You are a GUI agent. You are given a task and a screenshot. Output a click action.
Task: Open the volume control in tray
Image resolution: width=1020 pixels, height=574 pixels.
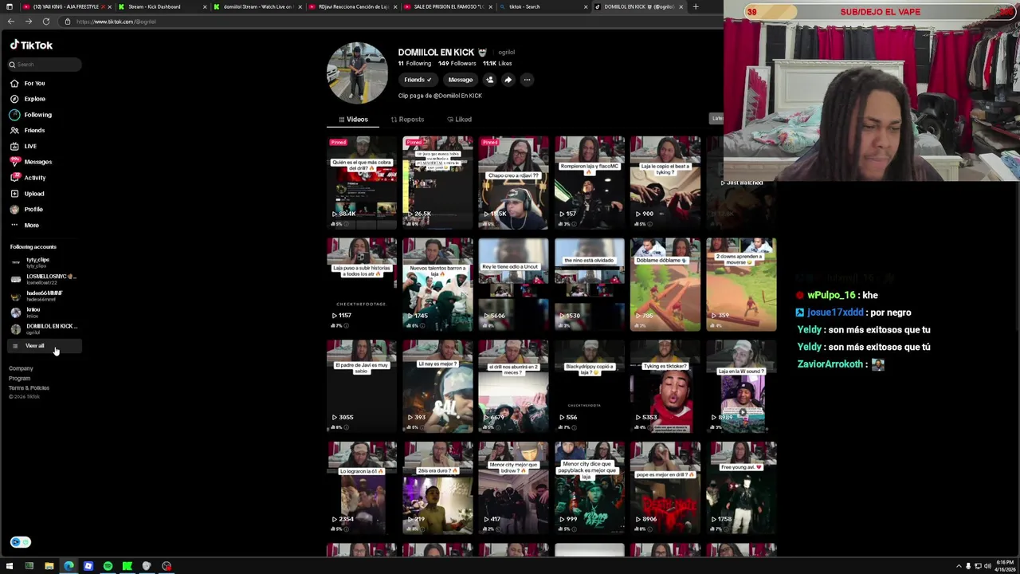(988, 566)
